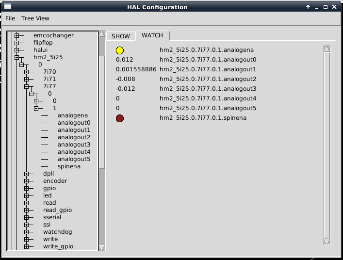Click the -0.008 value of analogout2
The image size is (343, 260).
[125, 79]
